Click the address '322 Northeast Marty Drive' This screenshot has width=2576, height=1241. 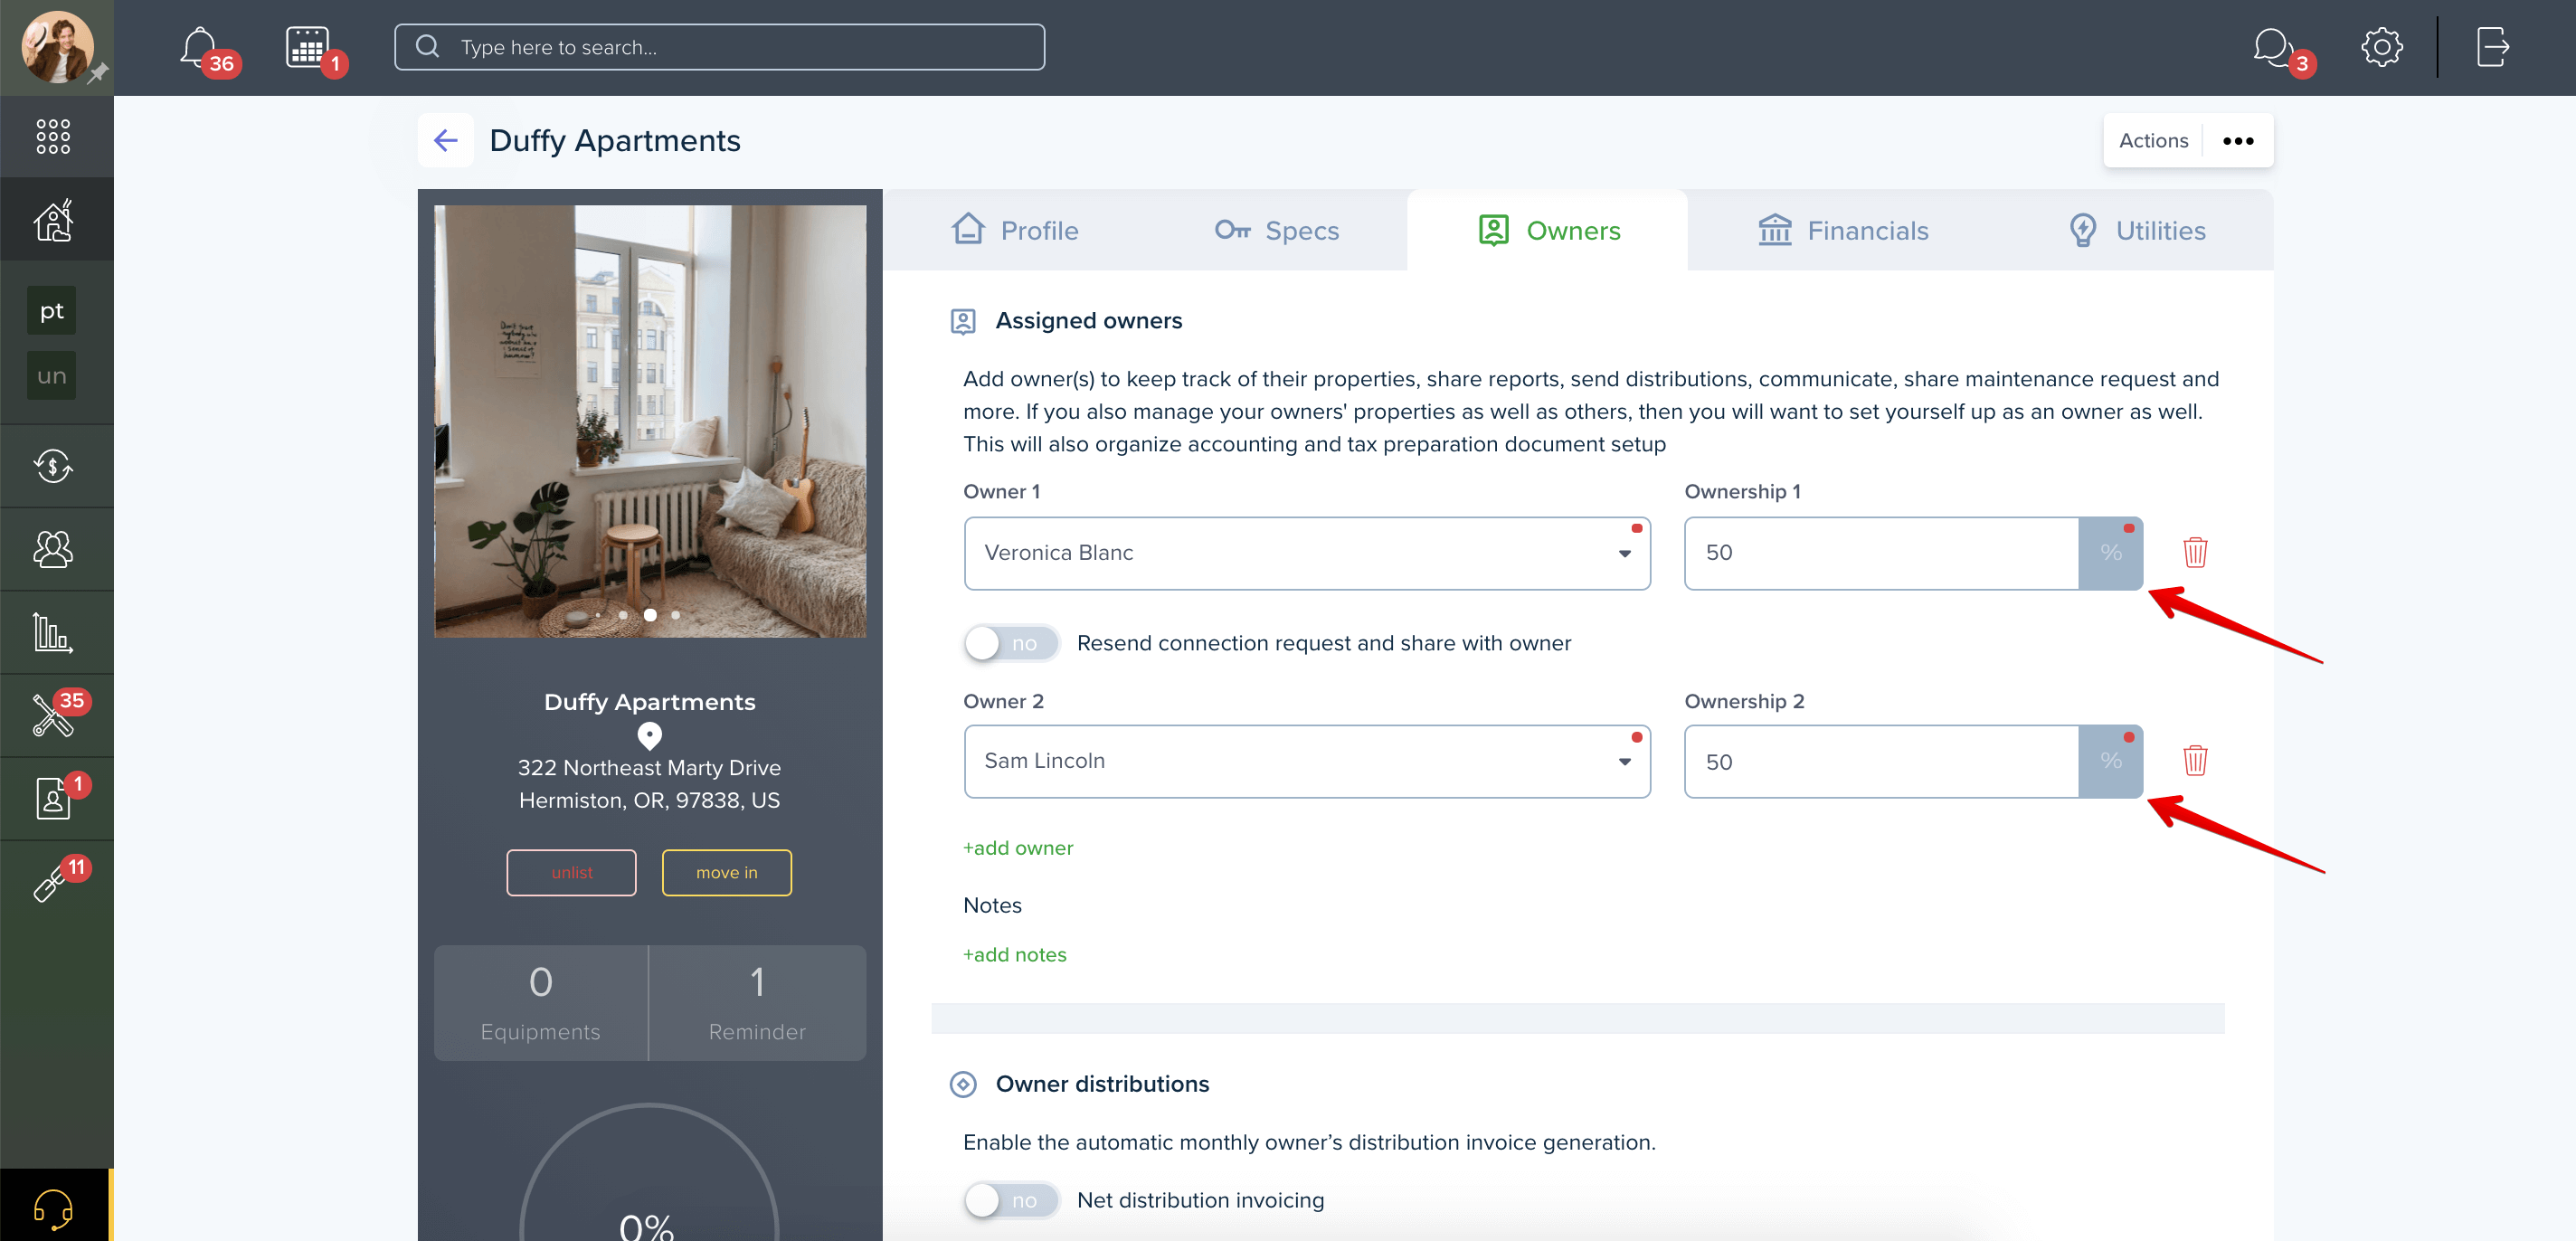point(649,768)
